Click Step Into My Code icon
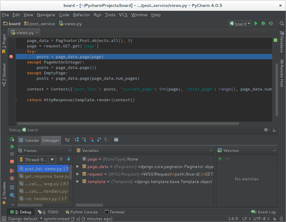 point(92,140)
